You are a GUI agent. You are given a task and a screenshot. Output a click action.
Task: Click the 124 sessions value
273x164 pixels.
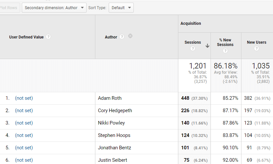185,135
